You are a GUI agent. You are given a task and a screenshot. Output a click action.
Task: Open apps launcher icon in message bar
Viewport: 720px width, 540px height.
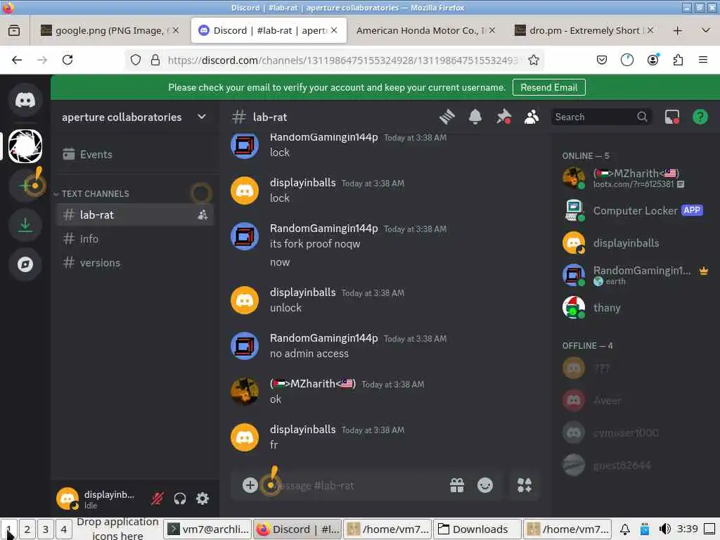click(525, 485)
